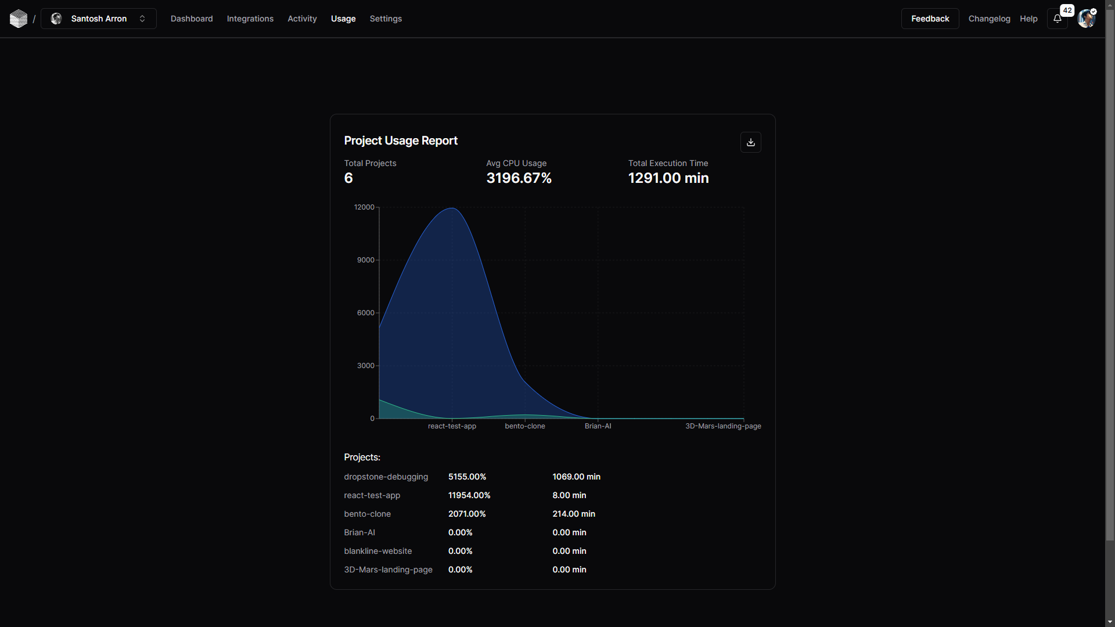Open the Santosh Arron team switcher
Image resolution: width=1115 pixels, height=627 pixels.
pos(99,19)
